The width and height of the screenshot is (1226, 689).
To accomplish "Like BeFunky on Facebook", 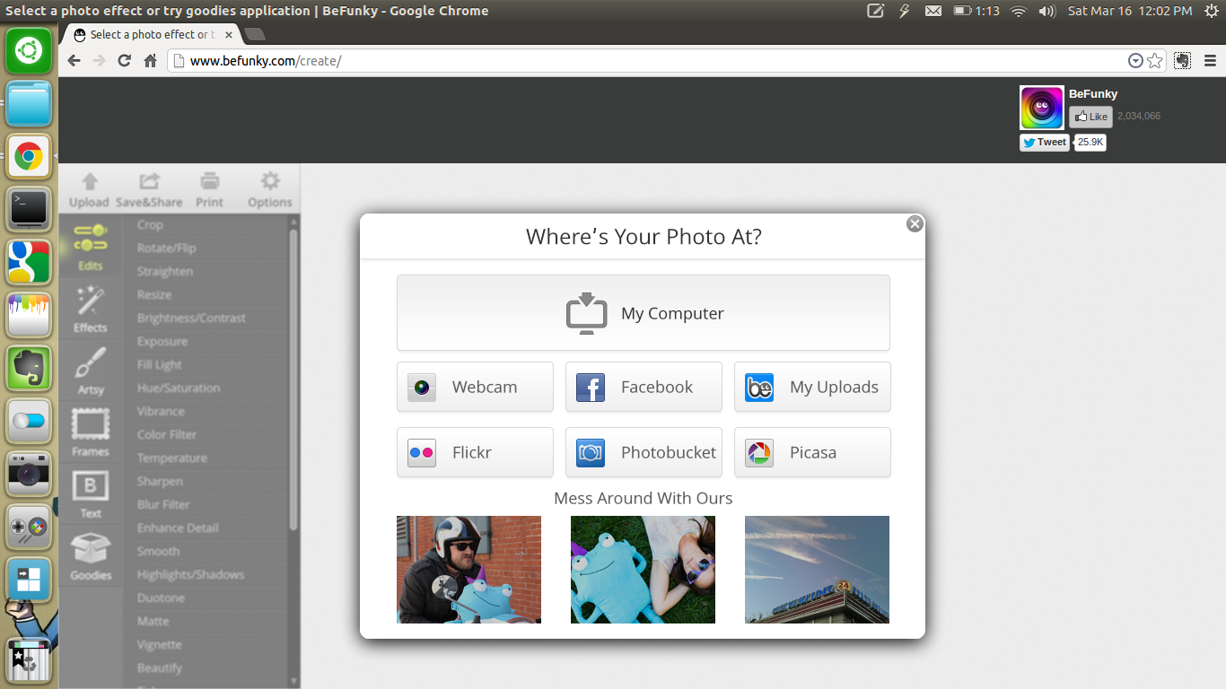I will (x=1090, y=117).
